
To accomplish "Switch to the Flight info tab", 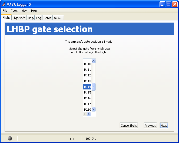I will (19, 18).
